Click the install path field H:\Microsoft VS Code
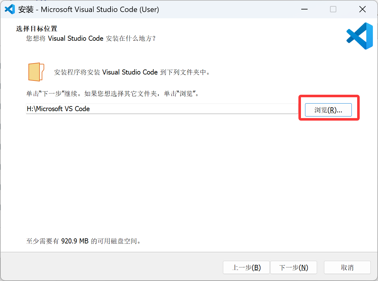 (162, 109)
